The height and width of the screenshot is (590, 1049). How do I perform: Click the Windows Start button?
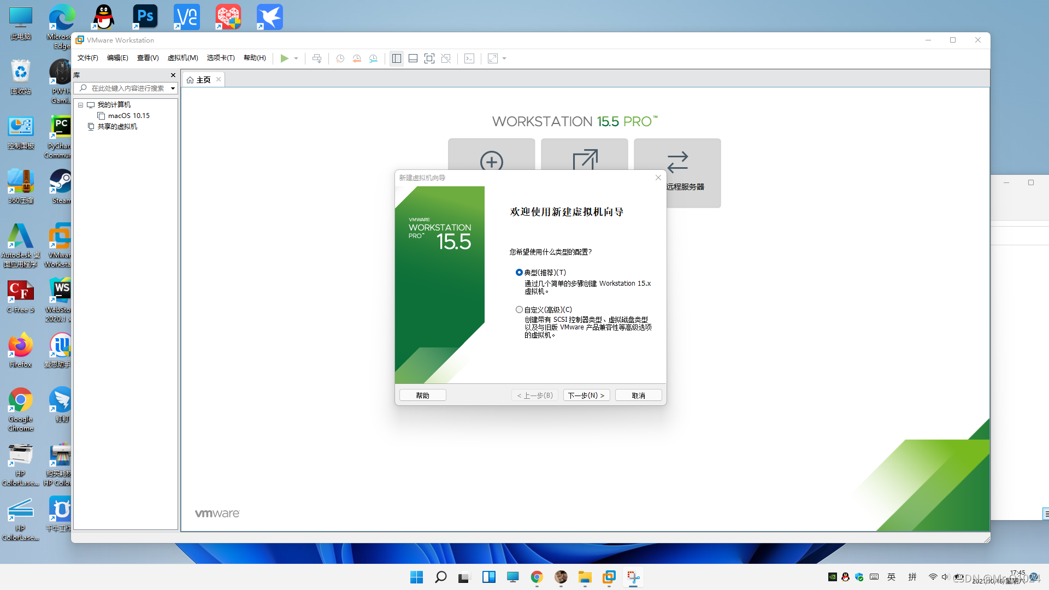point(416,577)
